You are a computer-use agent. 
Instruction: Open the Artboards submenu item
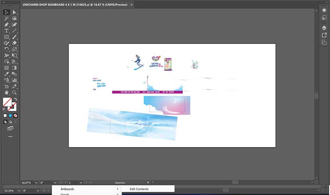[x=87, y=189]
